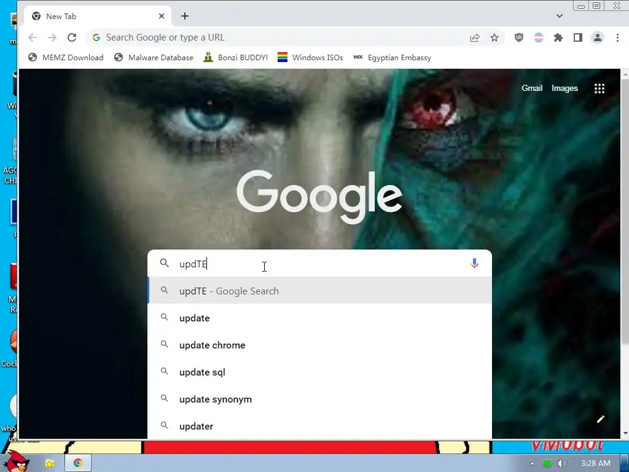The width and height of the screenshot is (629, 472).
Task: Click the forward navigation arrow
Action: tap(52, 37)
